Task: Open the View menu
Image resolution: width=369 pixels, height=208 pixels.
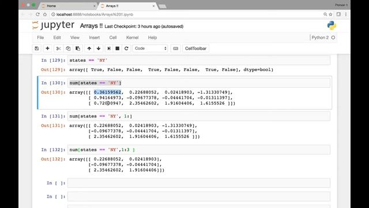Action: [75, 38]
